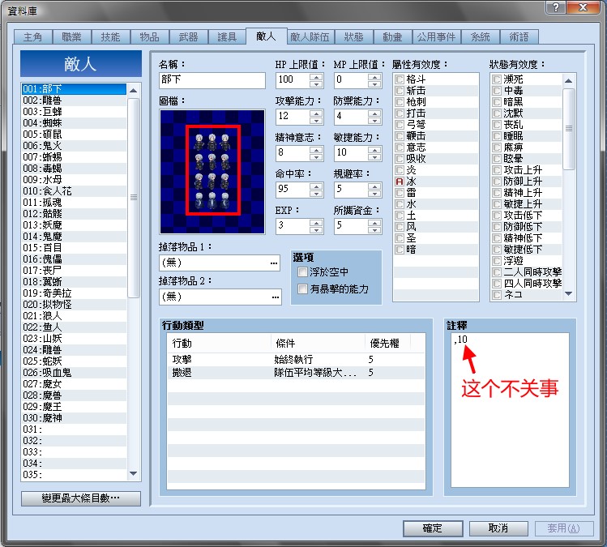Click the 確定 button
Screen dimensions: 607x547
tap(433, 528)
